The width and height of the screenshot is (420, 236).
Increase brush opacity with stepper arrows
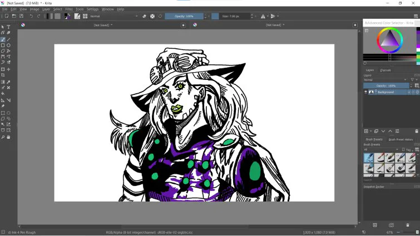[205, 14]
